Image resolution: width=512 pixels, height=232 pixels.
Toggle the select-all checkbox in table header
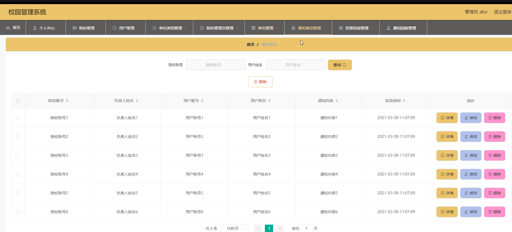pyautogui.click(x=18, y=101)
